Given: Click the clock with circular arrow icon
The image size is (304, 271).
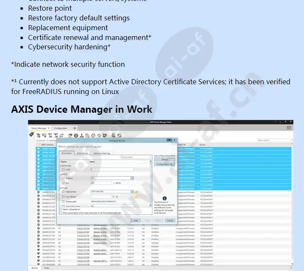Looking at the screenshot, I should point(99,136).
